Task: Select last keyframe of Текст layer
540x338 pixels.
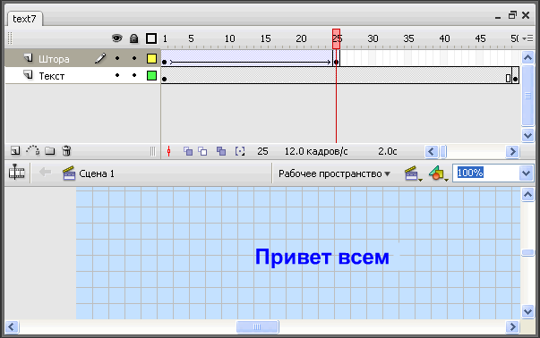Action: point(516,79)
